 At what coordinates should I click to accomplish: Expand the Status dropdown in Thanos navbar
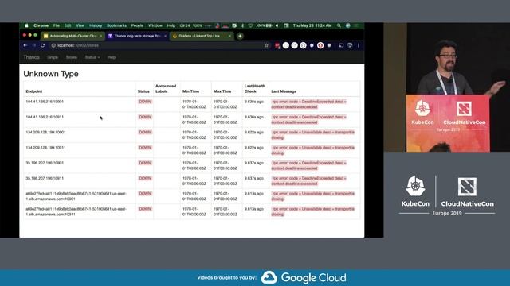pyautogui.click(x=92, y=57)
